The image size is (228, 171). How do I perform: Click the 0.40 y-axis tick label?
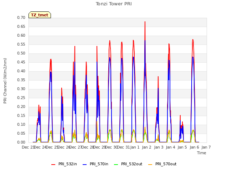(21, 71)
